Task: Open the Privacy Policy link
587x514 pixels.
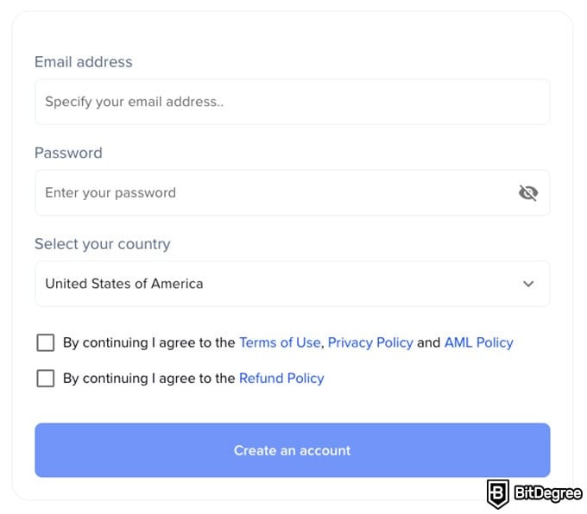Action: pyautogui.click(x=370, y=342)
